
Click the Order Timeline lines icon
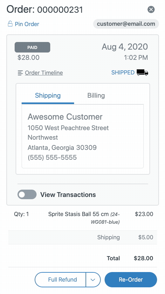click(20, 73)
